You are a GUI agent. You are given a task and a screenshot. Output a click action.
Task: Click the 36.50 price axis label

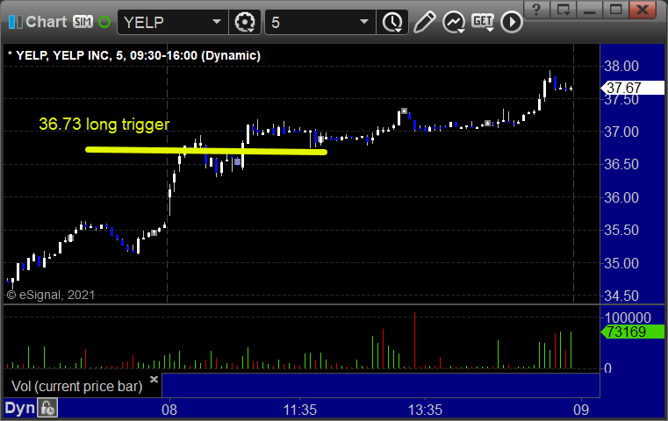pos(621,164)
